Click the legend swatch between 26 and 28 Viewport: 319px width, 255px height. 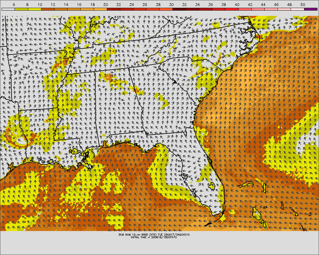153,9
